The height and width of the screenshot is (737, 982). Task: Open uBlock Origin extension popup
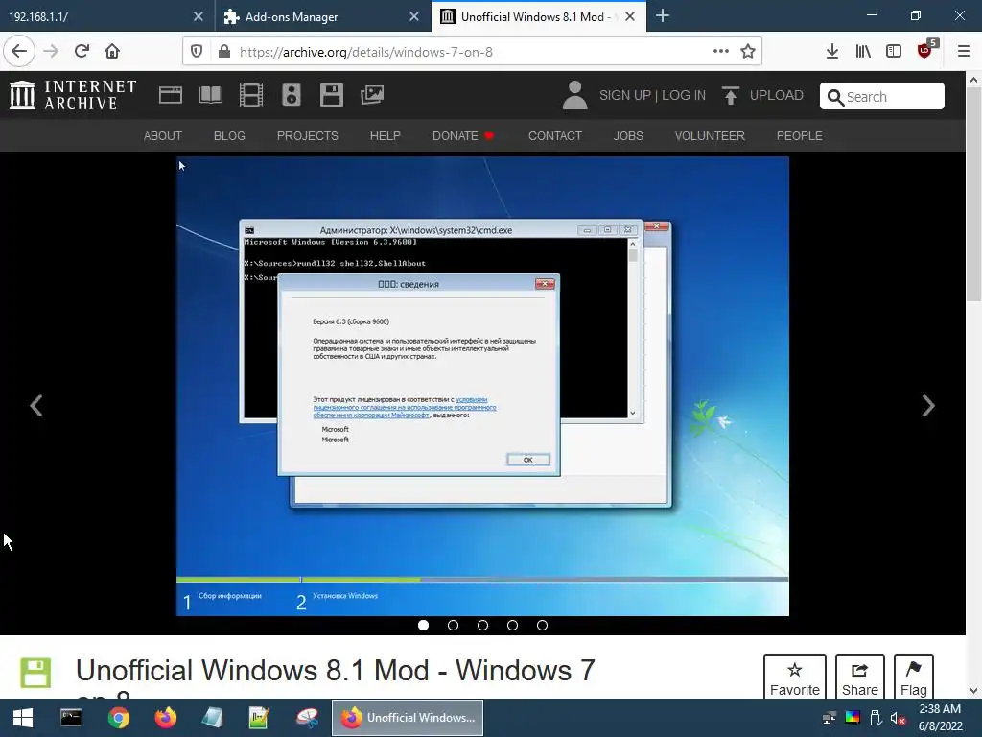(x=925, y=51)
